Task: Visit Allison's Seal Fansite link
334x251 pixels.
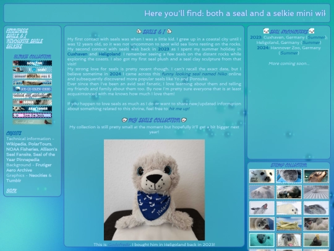Action: tap(32, 152)
